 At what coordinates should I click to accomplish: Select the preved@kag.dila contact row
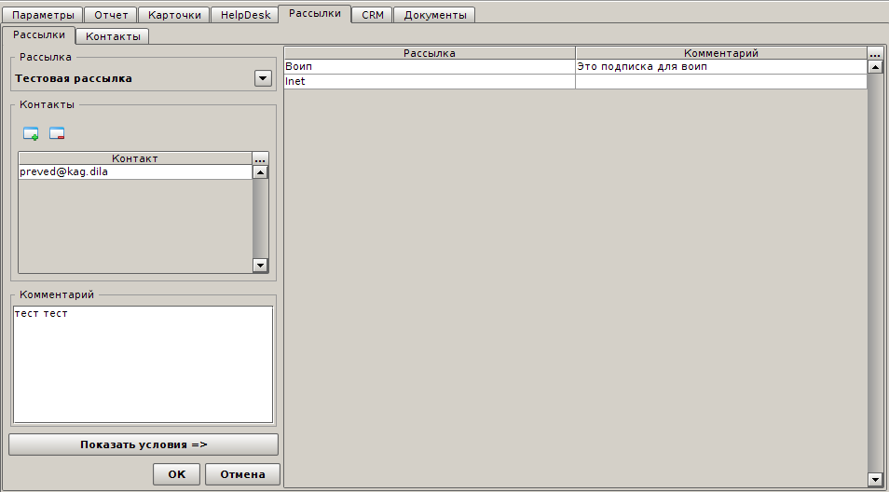coord(134,172)
